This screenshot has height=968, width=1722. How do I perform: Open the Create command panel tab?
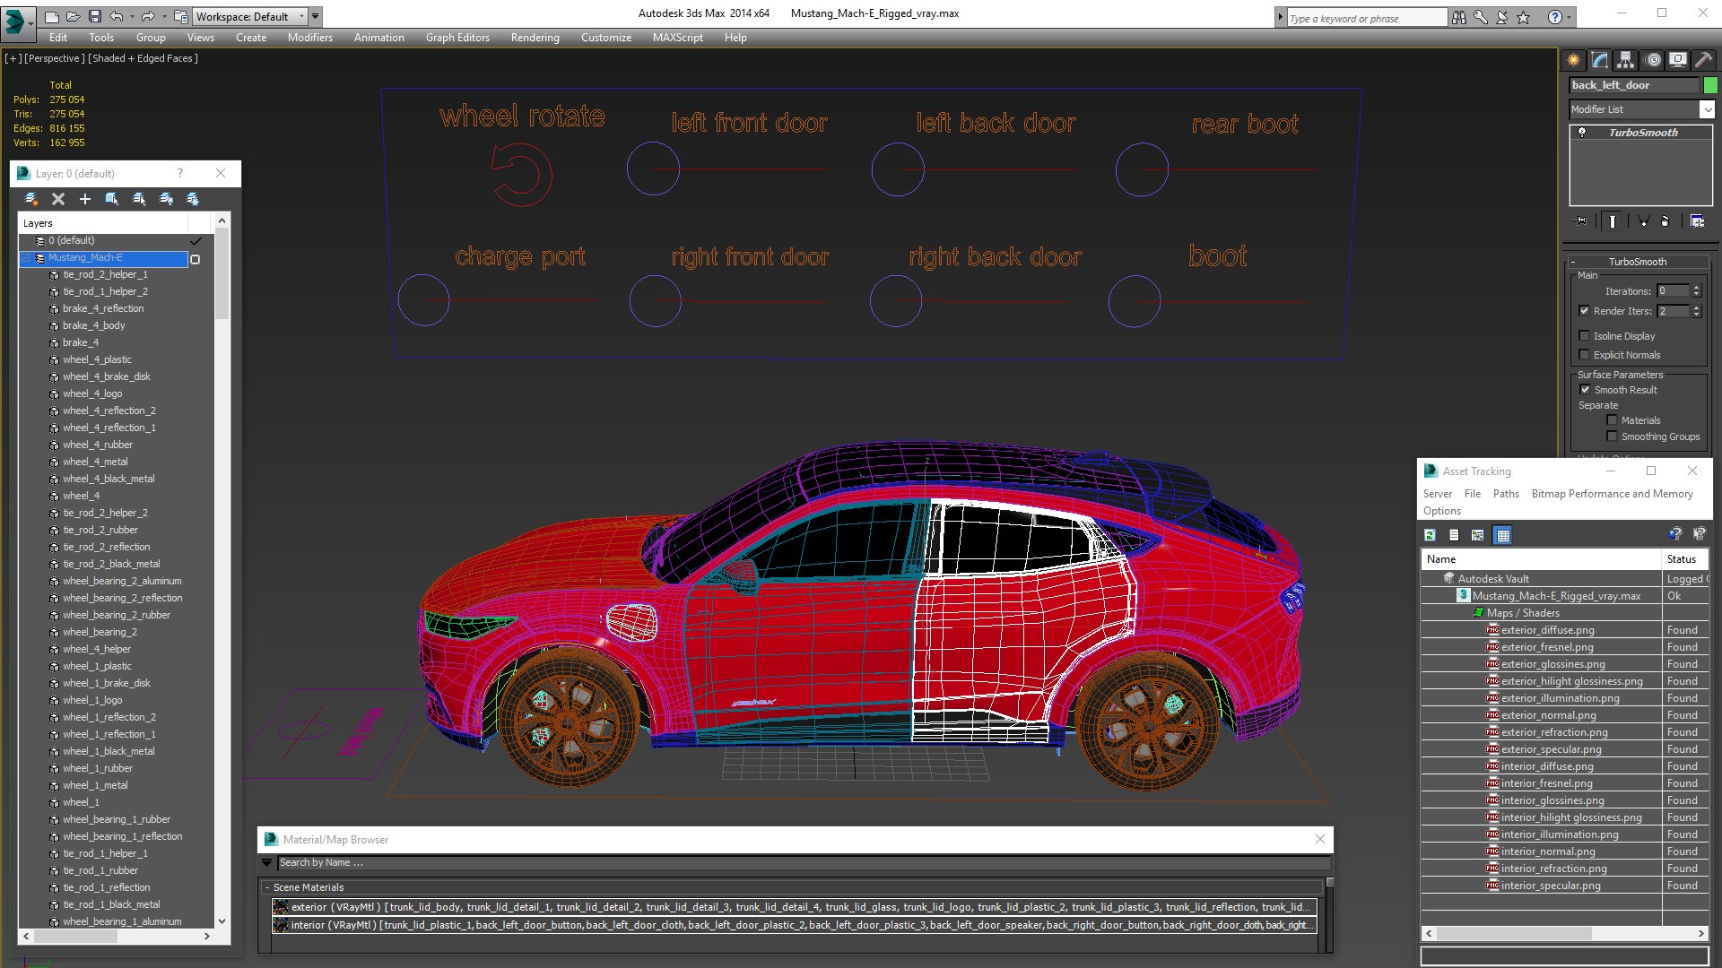[1574, 60]
